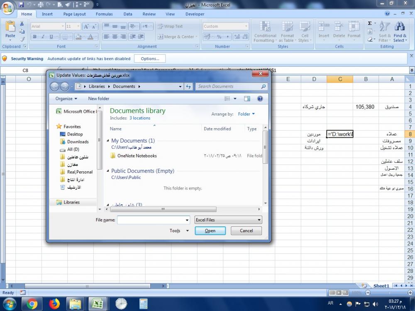Toggle Italic formatting in Font group

click(x=43, y=37)
